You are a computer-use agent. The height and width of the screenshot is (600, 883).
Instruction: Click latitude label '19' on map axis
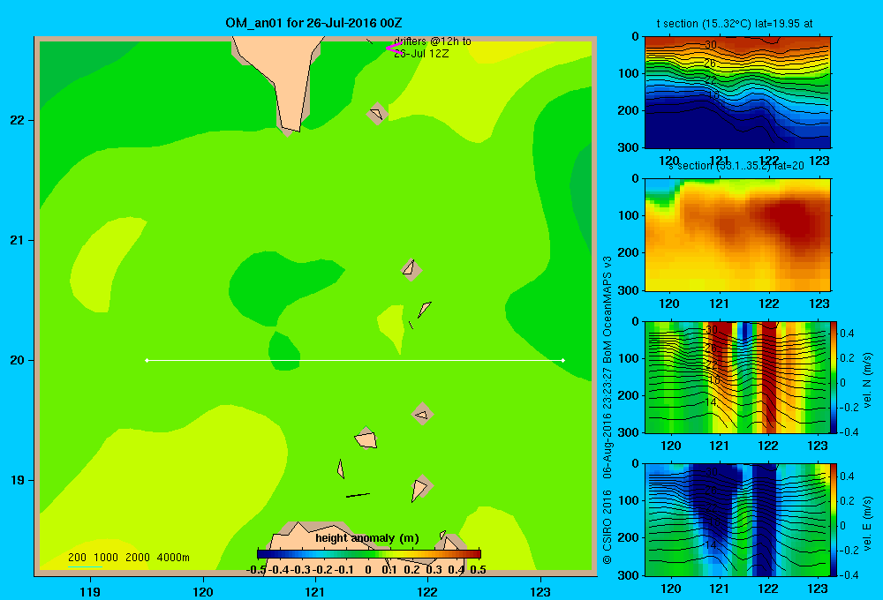pos(18,480)
